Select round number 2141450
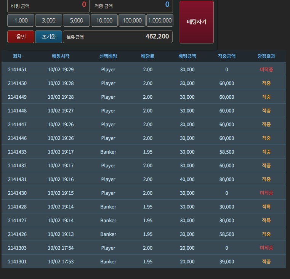Viewport: 290px width, 279px height. coord(17,83)
